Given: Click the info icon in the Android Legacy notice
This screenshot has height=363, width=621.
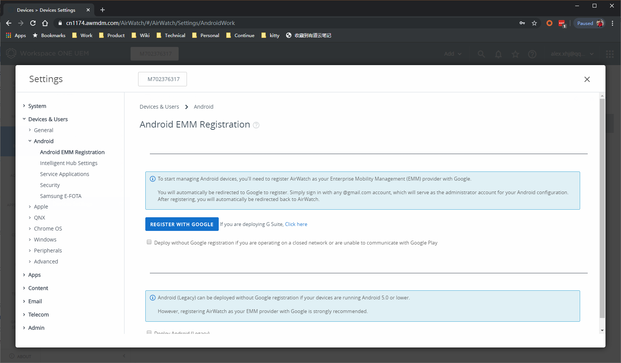Looking at the screenshot, I should click(x=153, y=298).
